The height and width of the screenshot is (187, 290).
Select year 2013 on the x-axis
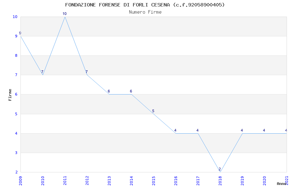tap(109, 181)
